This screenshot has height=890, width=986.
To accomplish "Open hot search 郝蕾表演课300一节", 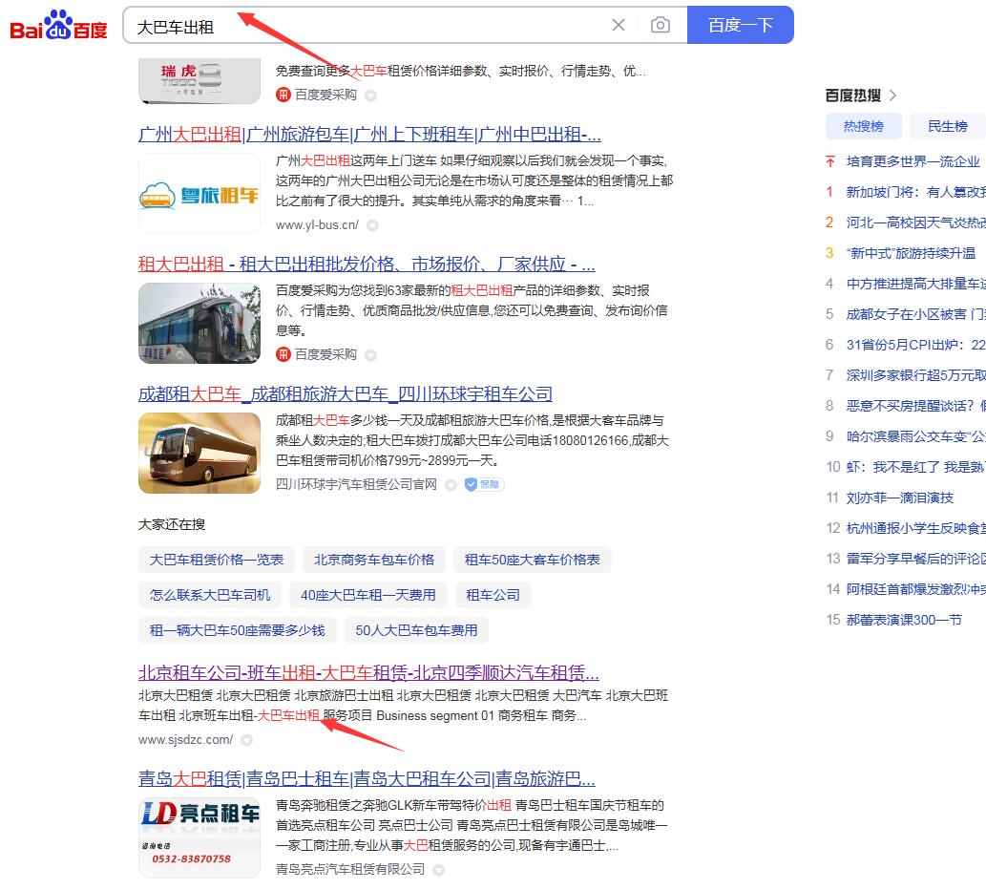I will pos(904,620).
